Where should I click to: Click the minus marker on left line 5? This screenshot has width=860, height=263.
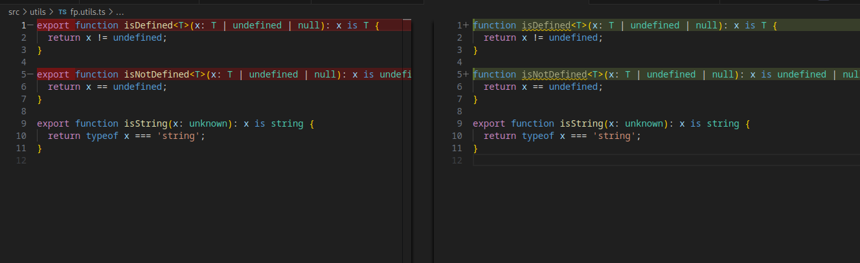[30, 74]
